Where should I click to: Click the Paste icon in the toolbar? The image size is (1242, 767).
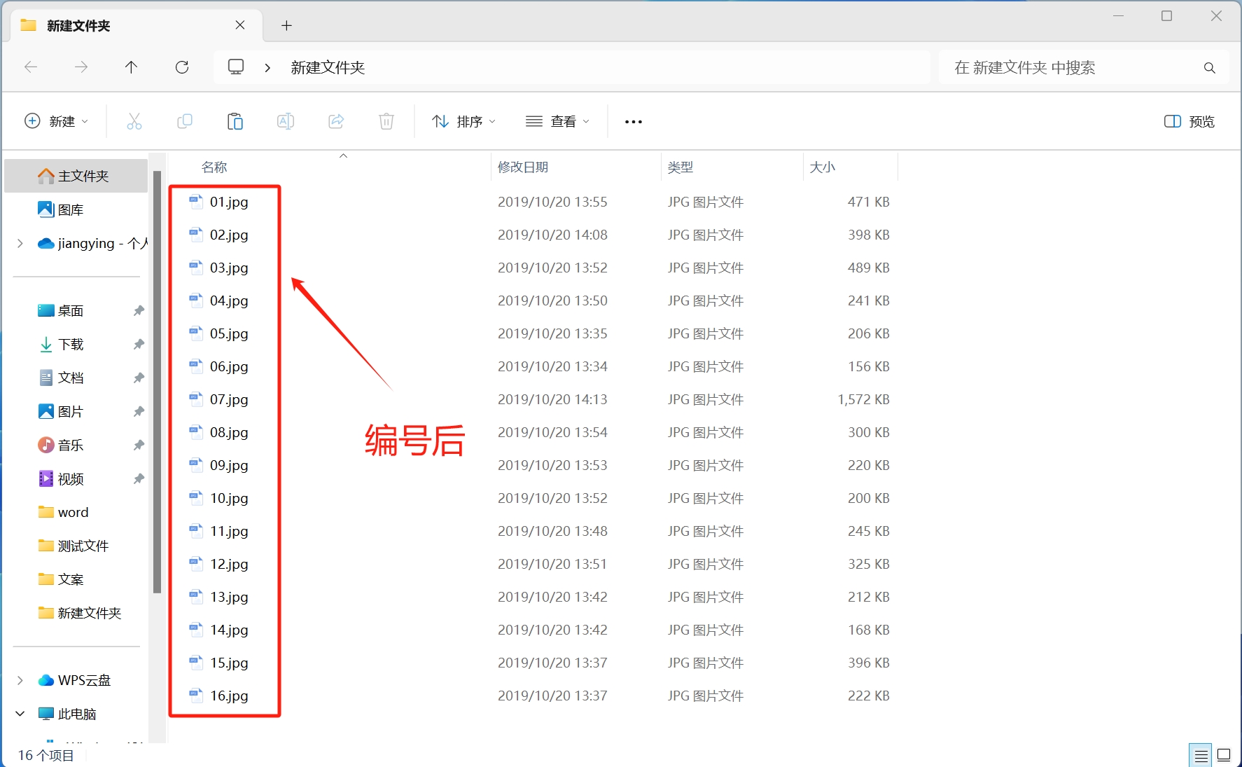click(x=235, y=120)
